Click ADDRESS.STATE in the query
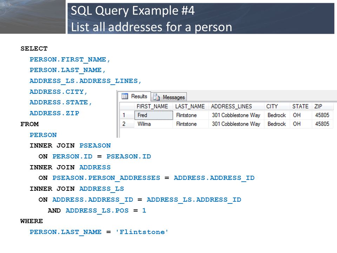The height and width of the screenshot is (253, 337). [x=59, y=102]
